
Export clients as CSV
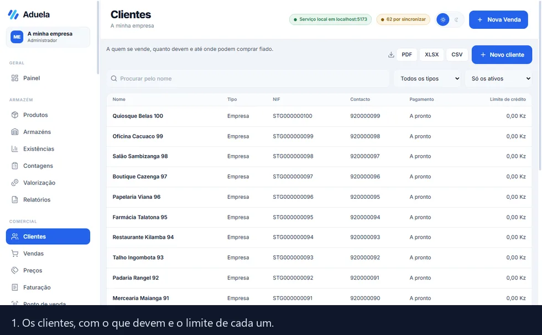coord(457,55)
